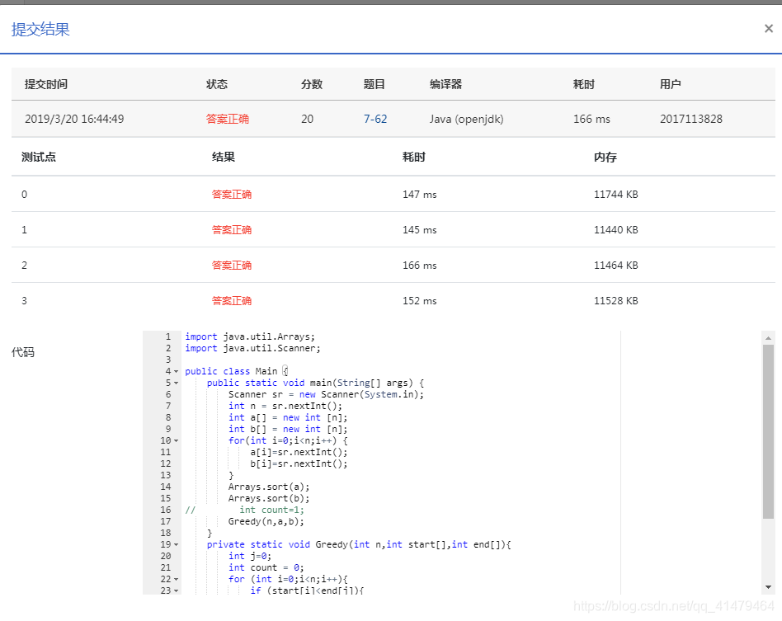Click the 编译器 column header
782x621 pixels.
446,84
